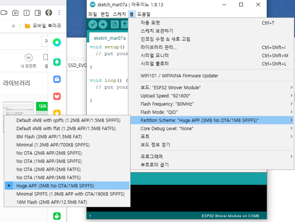Image resolution: width=295 pixels, height=222 pixels.
Task: Expand the Upload Speed 921600 submenu
Action: pyautogui.click(x=211, y=96)
